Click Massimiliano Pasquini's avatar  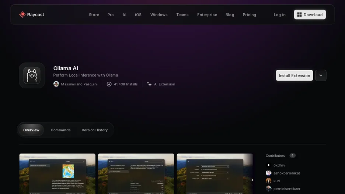(56, 84)
